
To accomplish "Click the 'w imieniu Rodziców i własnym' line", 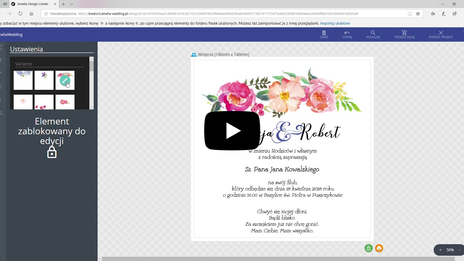I will pyautogui.click(x=283, y=151).
